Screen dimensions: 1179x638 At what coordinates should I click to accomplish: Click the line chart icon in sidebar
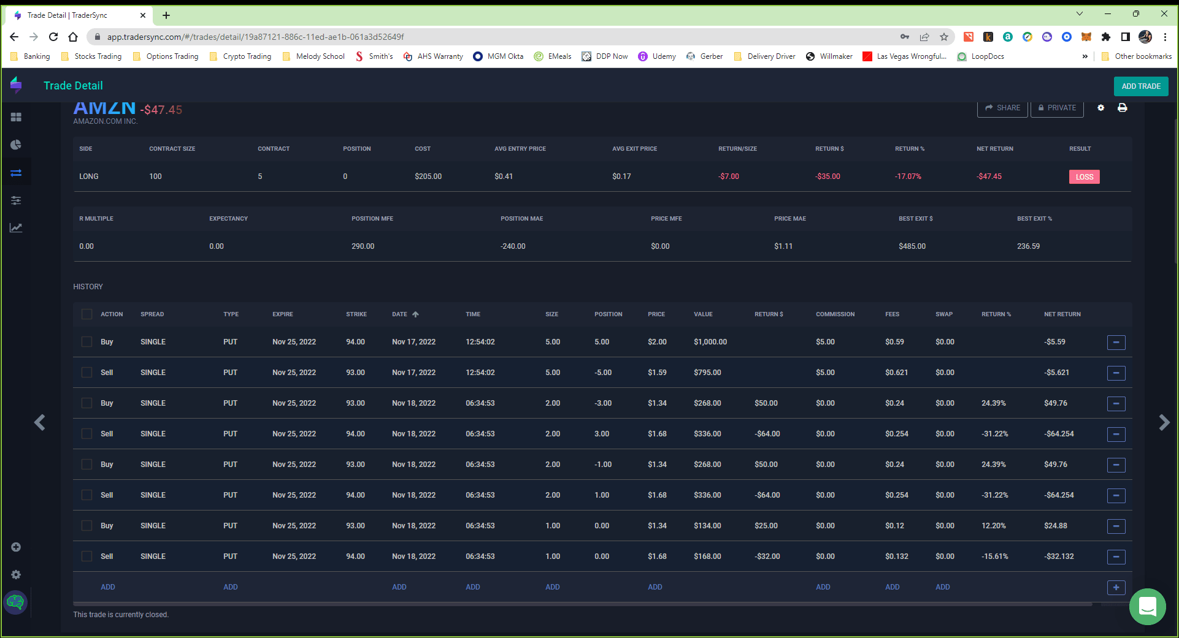point(16,228)
